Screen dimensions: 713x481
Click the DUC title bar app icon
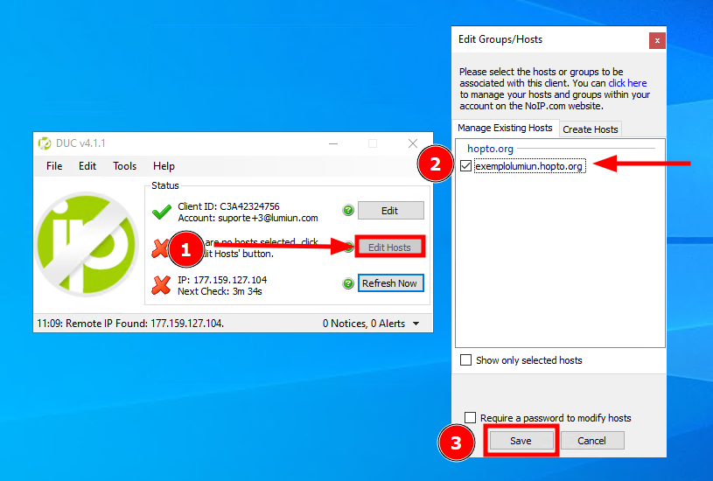[x=45, y=143]
